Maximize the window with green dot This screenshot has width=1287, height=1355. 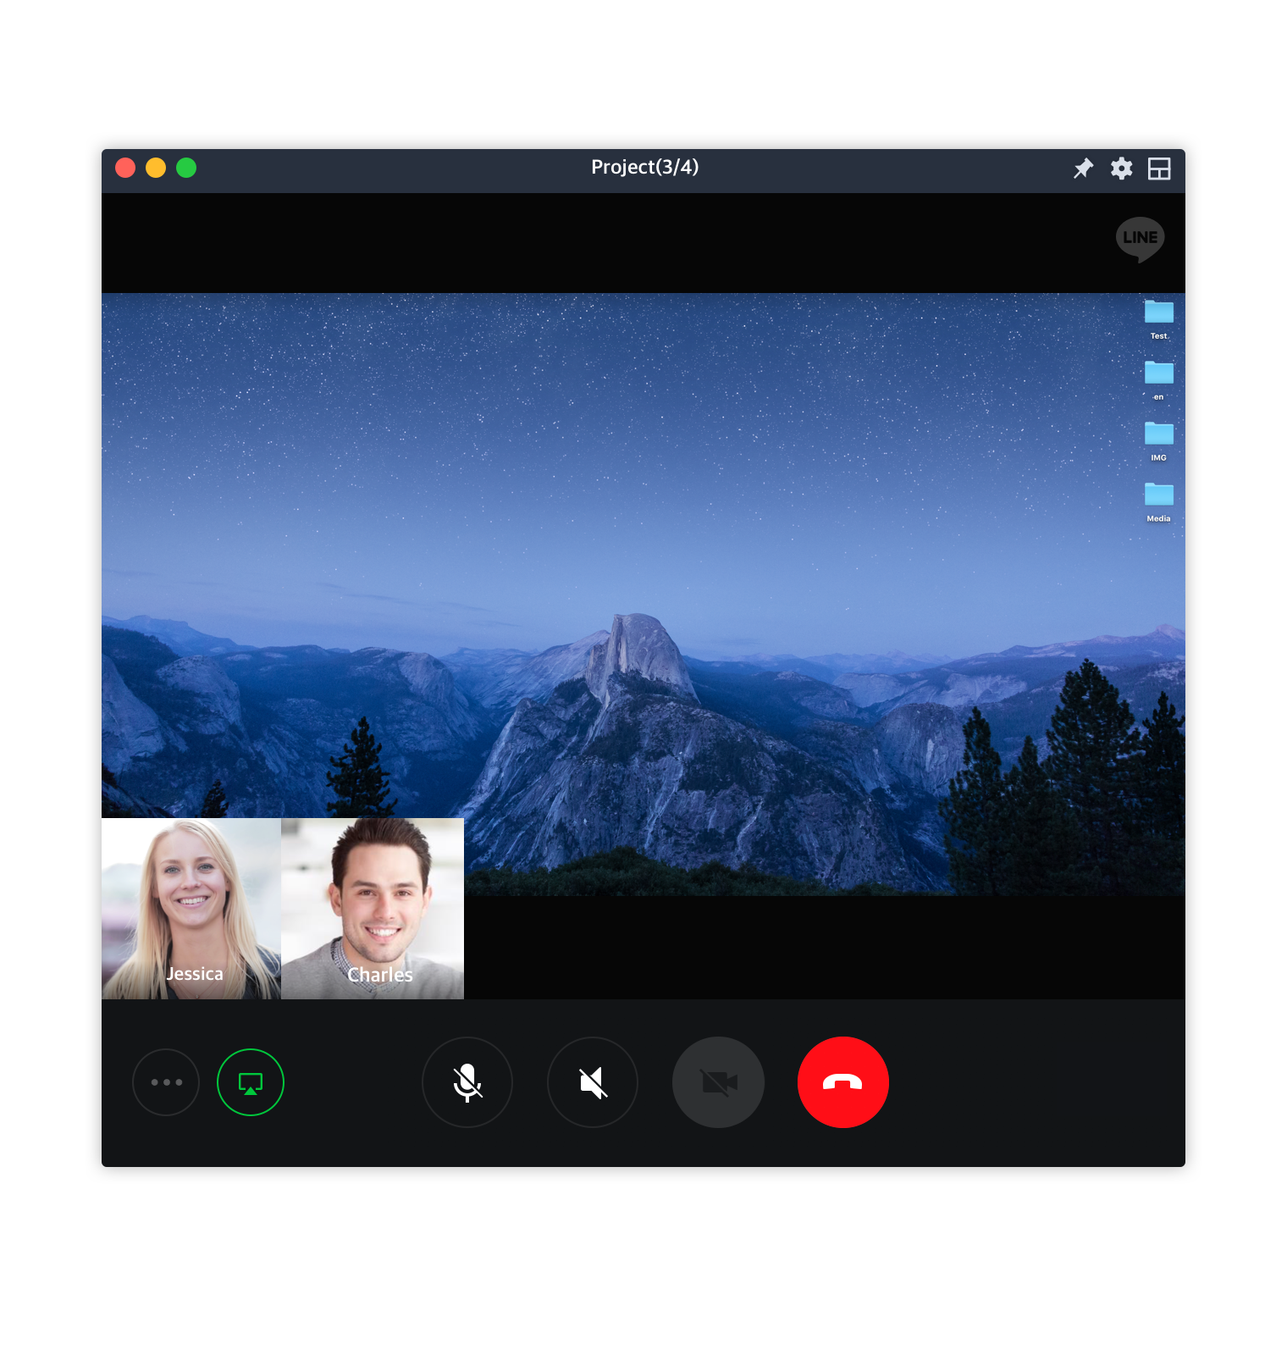(x=186, y=168)
